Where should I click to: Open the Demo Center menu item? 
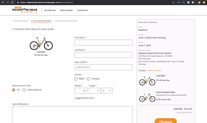coord(67,10)
